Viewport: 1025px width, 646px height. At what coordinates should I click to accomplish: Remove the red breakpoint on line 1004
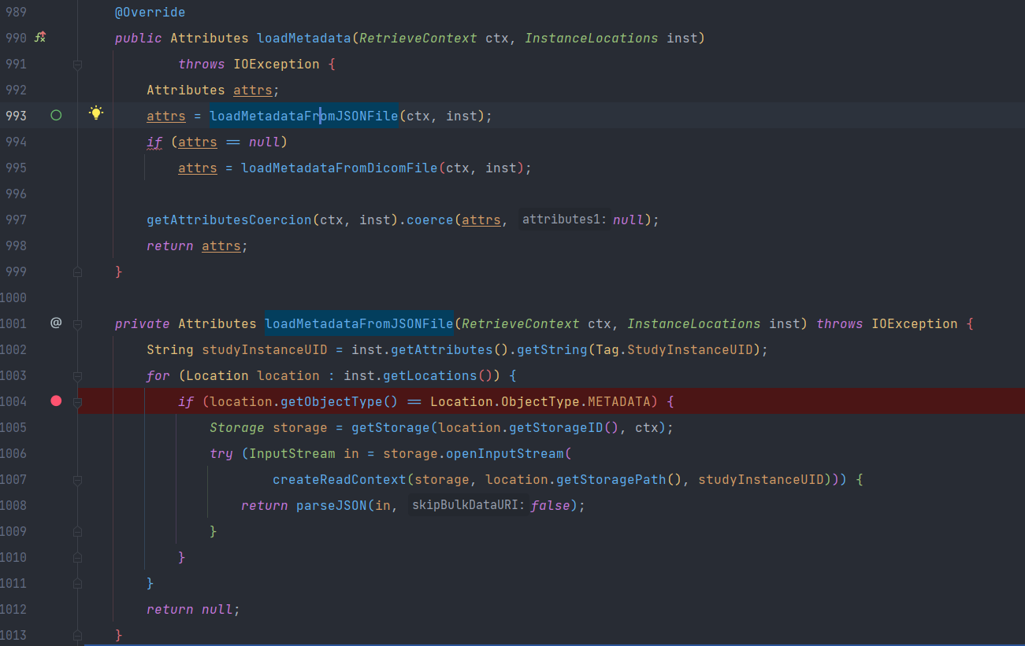coord(56,401)
